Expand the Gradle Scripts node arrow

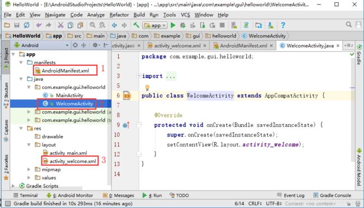click(x=13, y=186)
